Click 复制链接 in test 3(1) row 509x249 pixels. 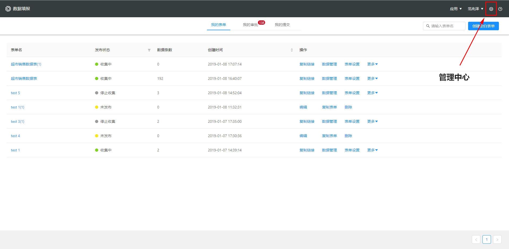(x=307, y=121)
